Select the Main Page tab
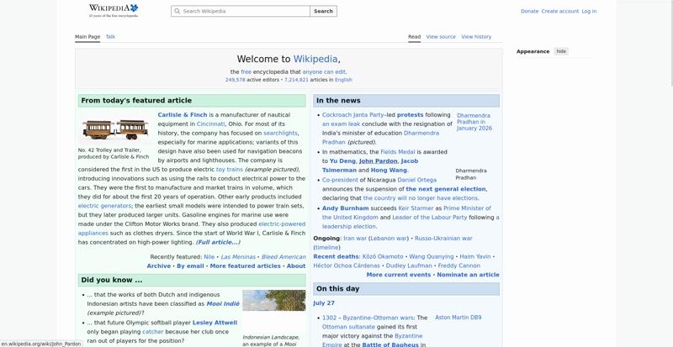 (87, 37)
